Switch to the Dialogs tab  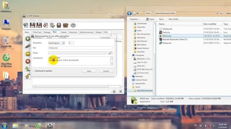coord(47,32)
